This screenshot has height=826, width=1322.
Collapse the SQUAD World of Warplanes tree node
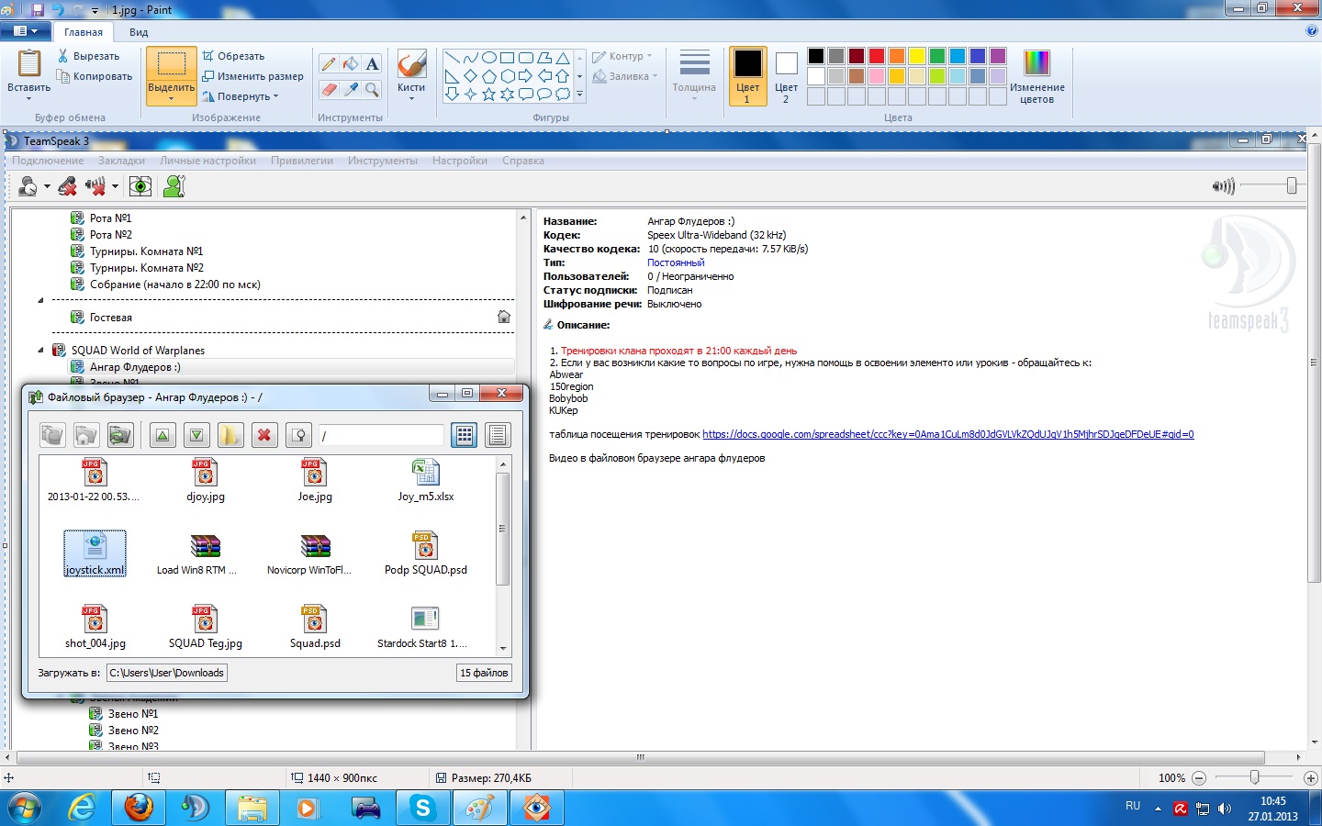[x=40, y=350]
